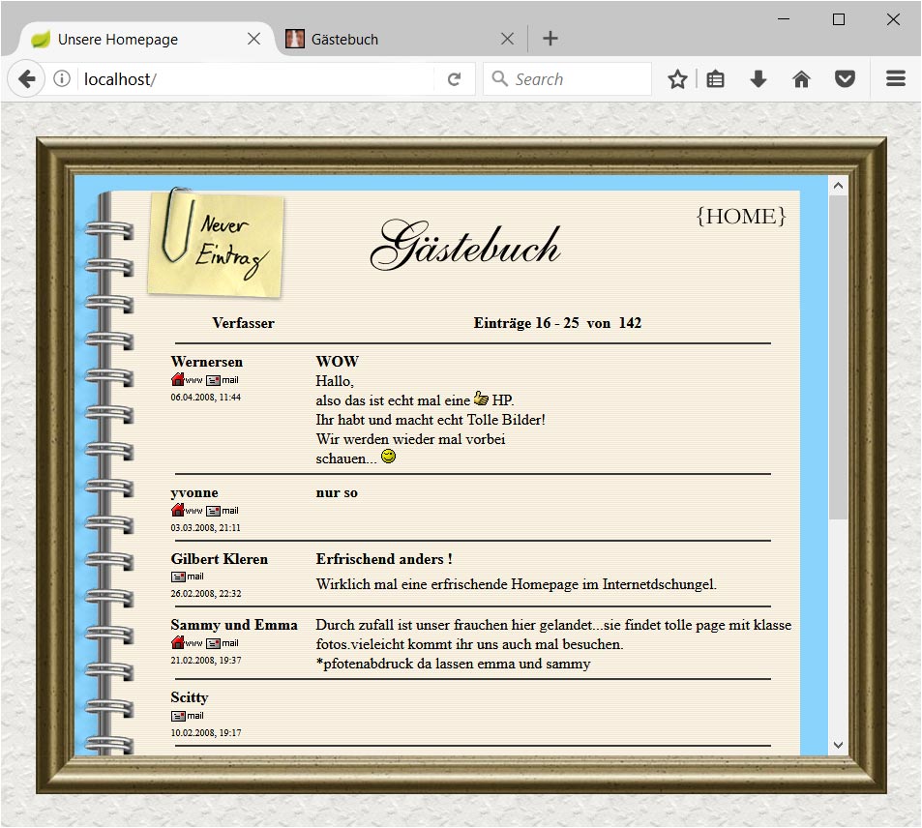Click the Neuer Eintrag sticky note
Screen dimensions: 922x828
(216, 244)
